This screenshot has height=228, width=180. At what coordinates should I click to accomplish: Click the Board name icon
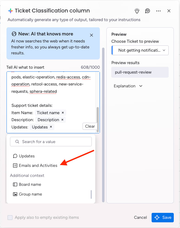[x=15, y=184]
